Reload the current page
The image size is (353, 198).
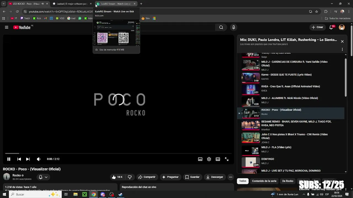[x=17, y=12]
